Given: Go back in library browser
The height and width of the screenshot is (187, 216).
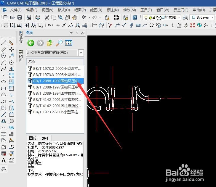Looking at the screenshot, I should [31, 43].
